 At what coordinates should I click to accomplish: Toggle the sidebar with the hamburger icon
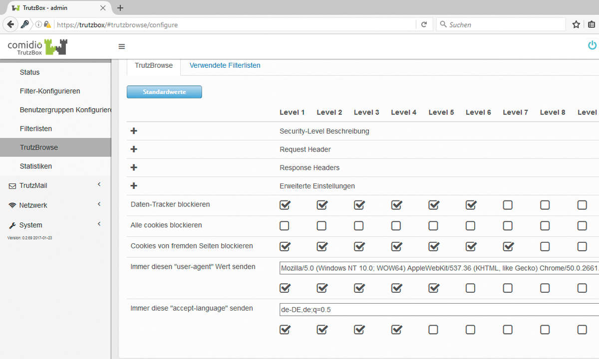122,46
